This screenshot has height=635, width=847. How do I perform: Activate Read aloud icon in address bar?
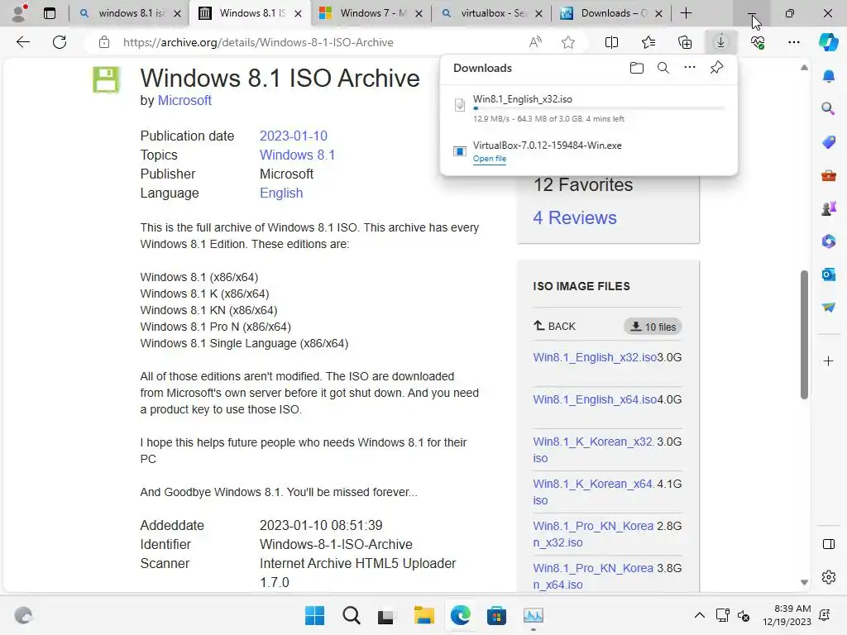pos(535,42)
